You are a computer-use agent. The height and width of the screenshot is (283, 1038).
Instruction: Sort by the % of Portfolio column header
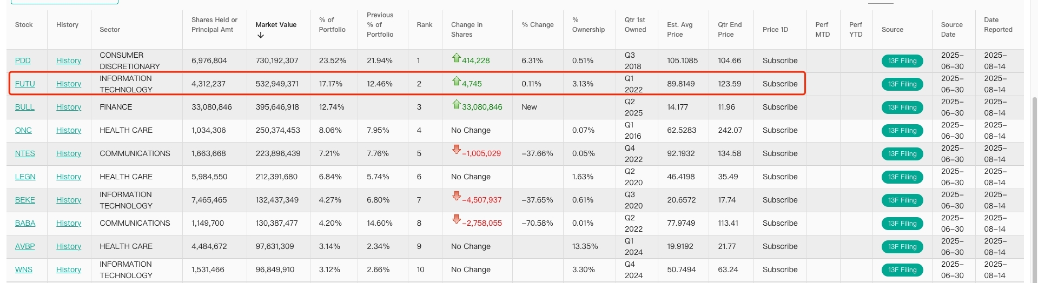point(332,25)
